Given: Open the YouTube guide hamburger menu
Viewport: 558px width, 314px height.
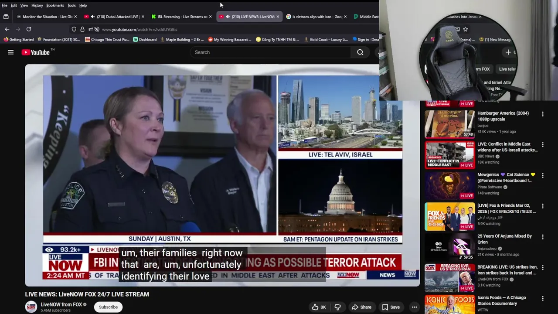Looking at the screenshot, I should 10,52.
